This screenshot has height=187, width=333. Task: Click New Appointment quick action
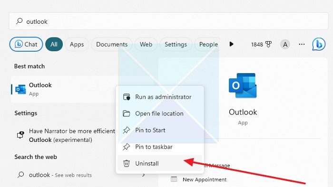[204, 179]
